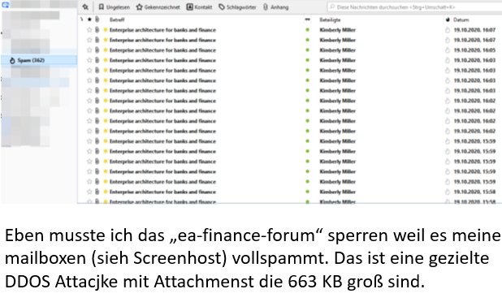Sort by the read status column header

pos(308,19)
